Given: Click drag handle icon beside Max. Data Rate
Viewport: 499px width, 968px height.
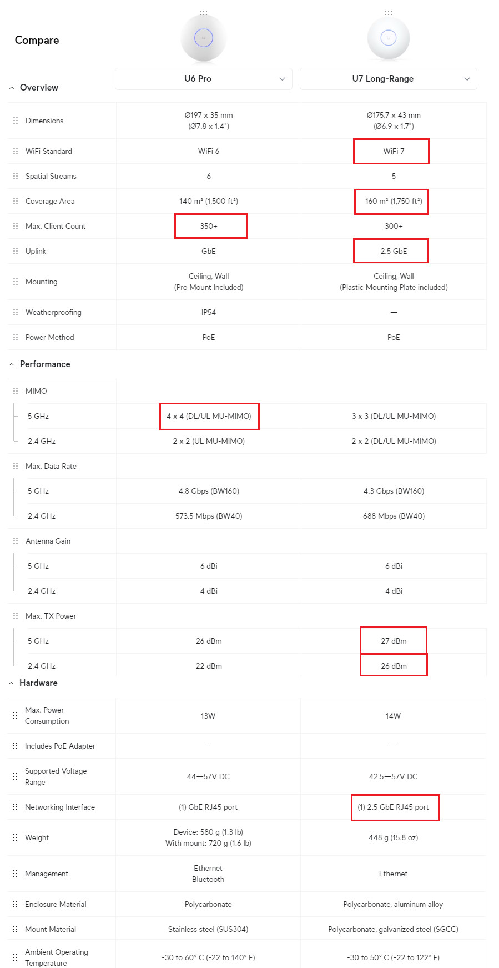Looking at the screenshot, I should click(16, 466).
